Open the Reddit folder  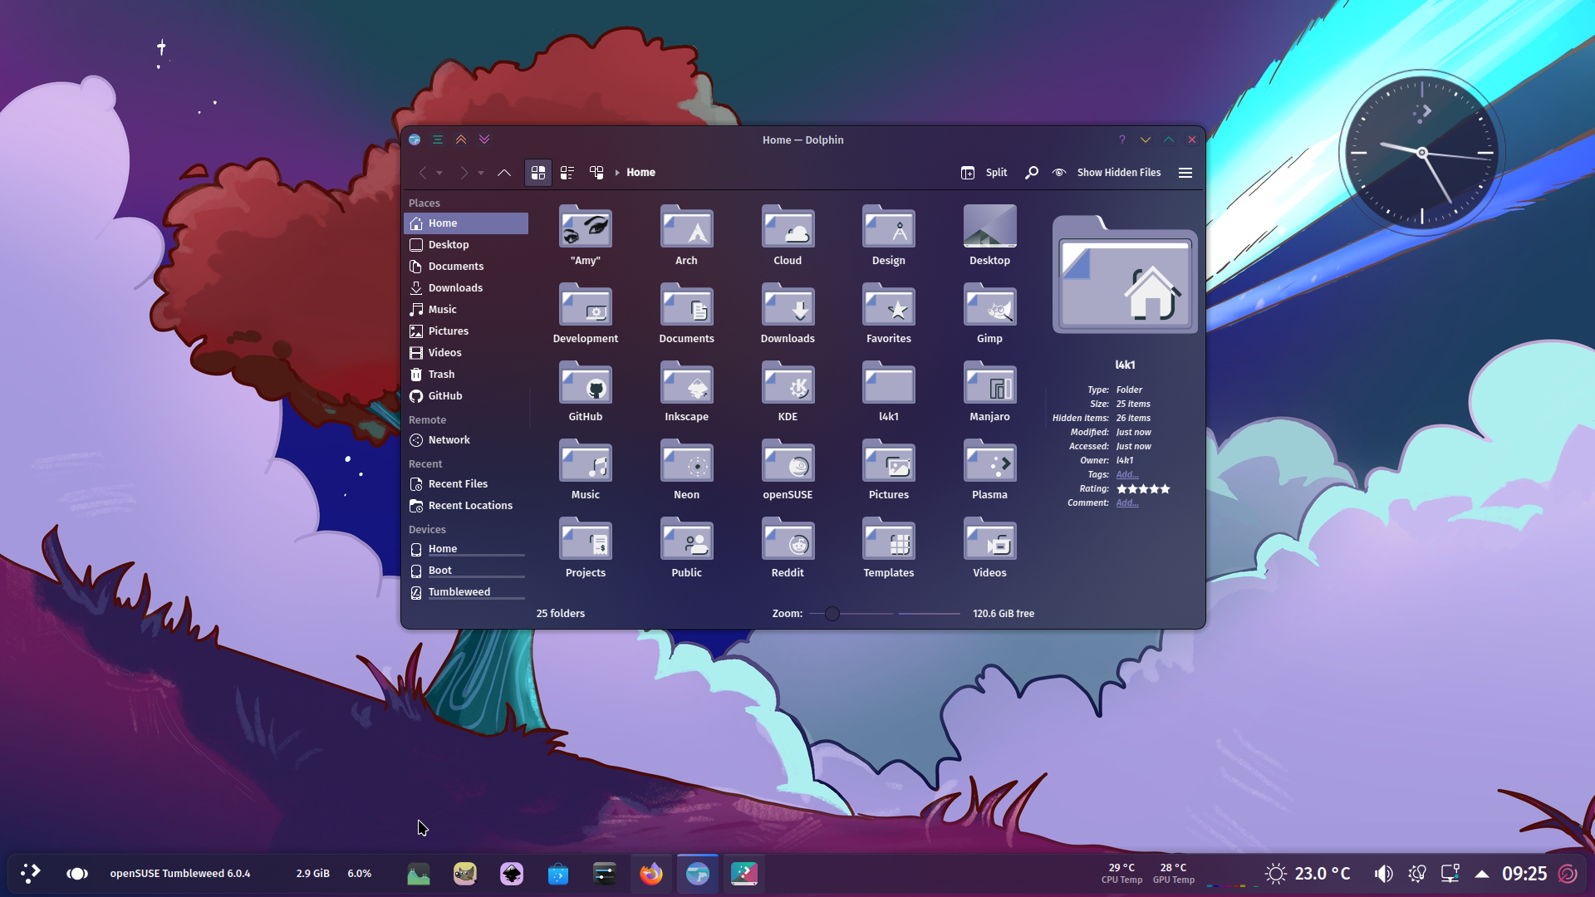(788, 548)
